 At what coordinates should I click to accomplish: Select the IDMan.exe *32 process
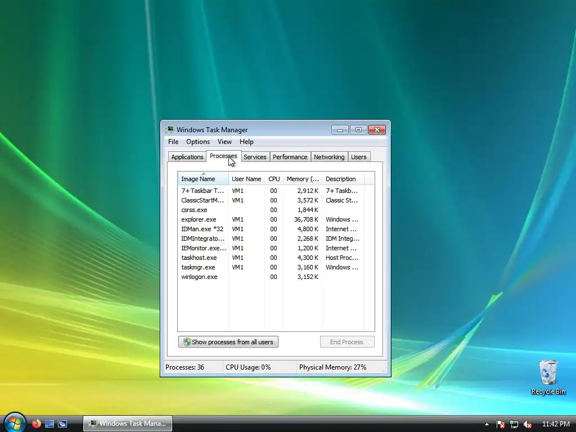[x=271, y=229]
